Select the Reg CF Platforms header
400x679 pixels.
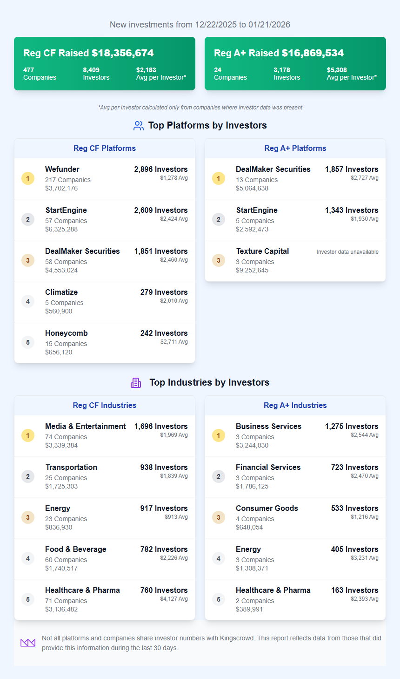point(105,149)
